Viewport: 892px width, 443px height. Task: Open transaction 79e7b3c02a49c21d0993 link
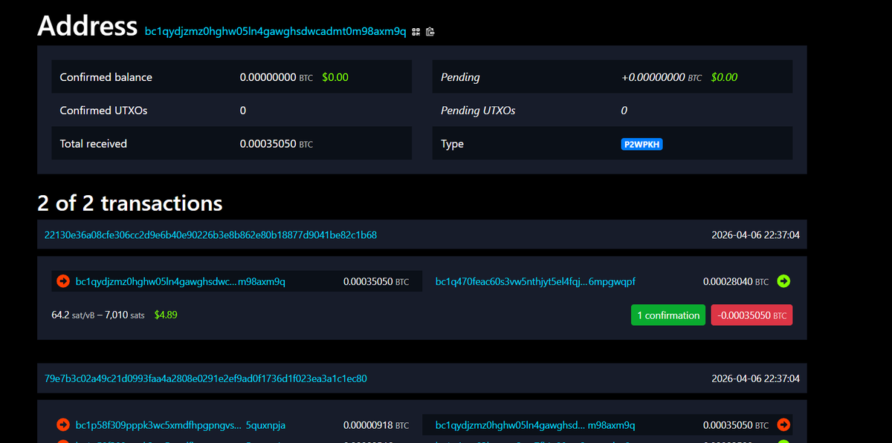click(x=206, y=378)
